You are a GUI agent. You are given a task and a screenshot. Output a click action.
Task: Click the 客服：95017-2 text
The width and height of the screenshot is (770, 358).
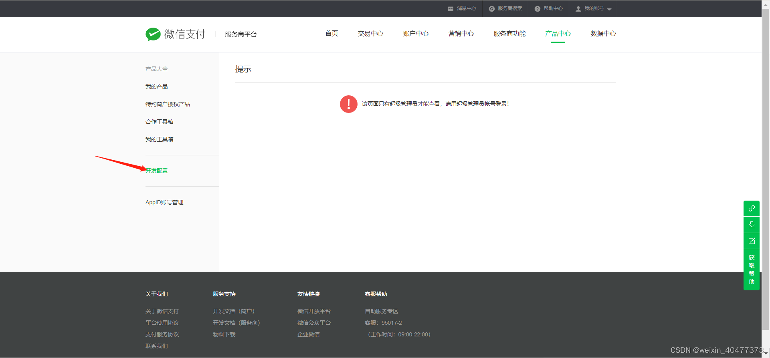tap(383, 323)
